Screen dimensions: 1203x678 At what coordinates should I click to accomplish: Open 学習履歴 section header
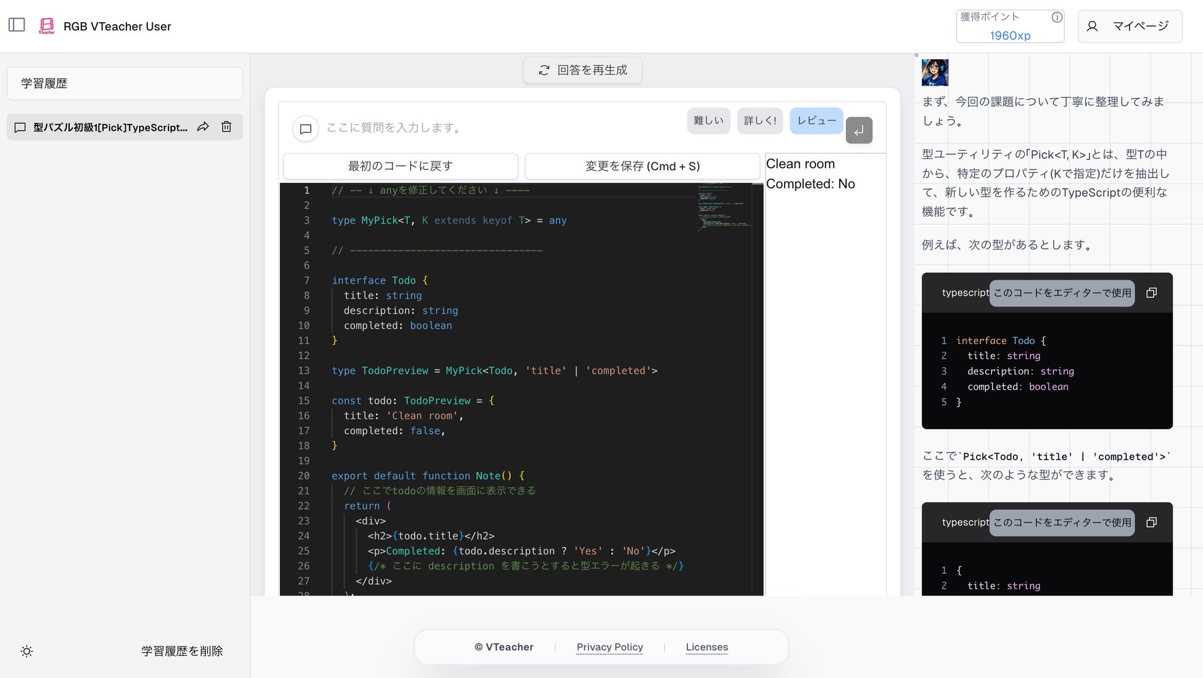coord(125,84)
